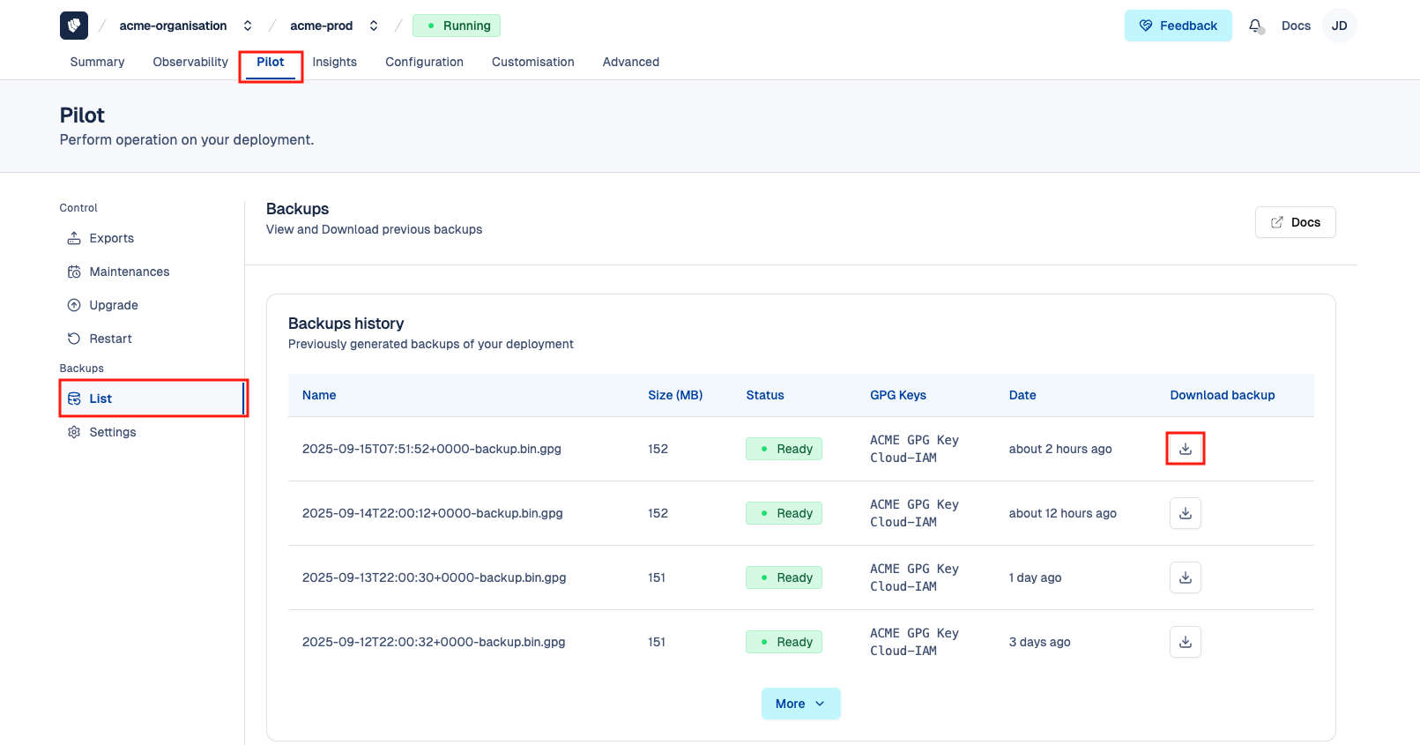Click the Upgrade arrow icon

tap(74, 305)
